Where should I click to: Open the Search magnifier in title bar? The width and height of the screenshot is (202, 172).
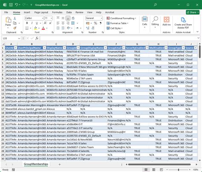tap(155, 5)
